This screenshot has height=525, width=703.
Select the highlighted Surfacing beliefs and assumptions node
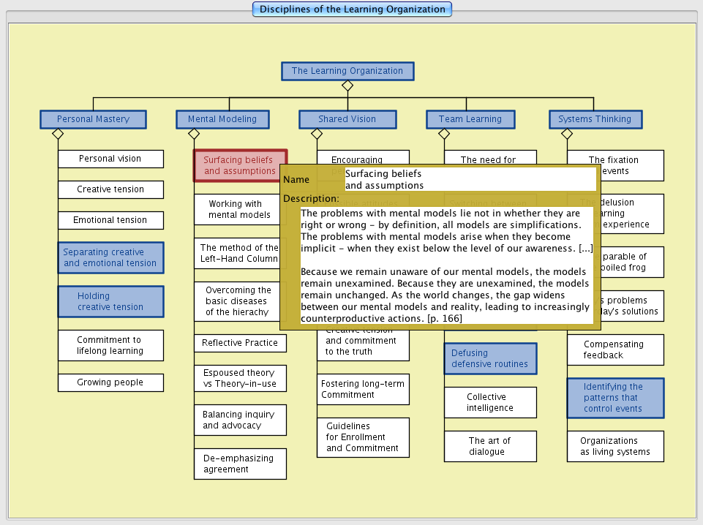point(240,165)
